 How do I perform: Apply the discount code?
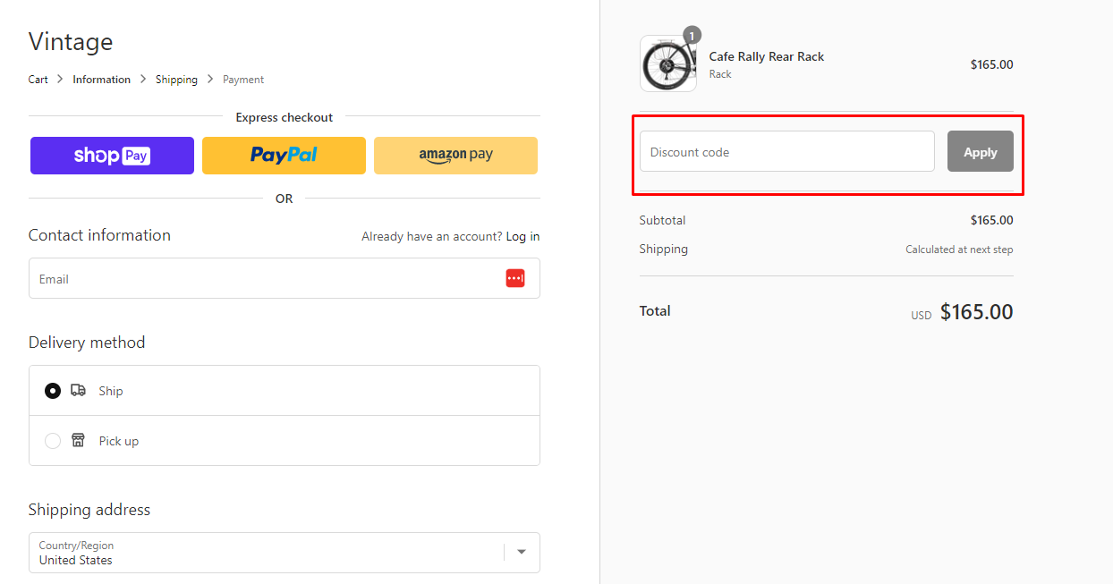[981, 151]
